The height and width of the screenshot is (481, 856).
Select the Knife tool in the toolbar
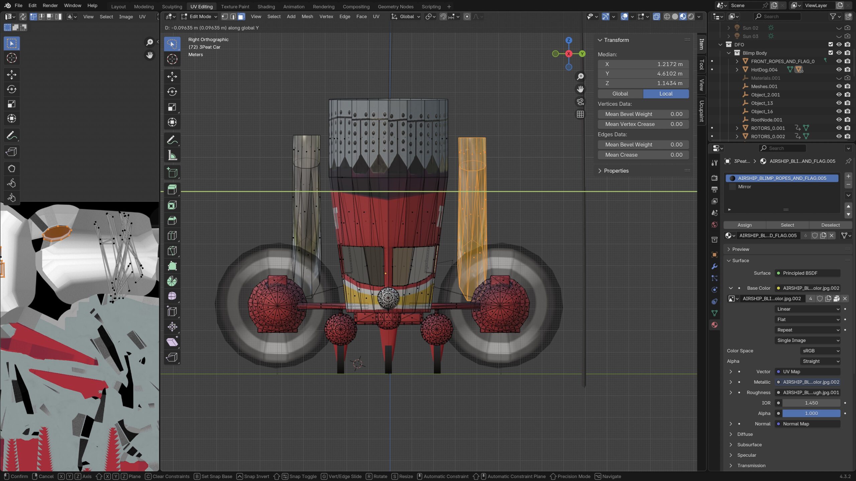click(172, 251)
